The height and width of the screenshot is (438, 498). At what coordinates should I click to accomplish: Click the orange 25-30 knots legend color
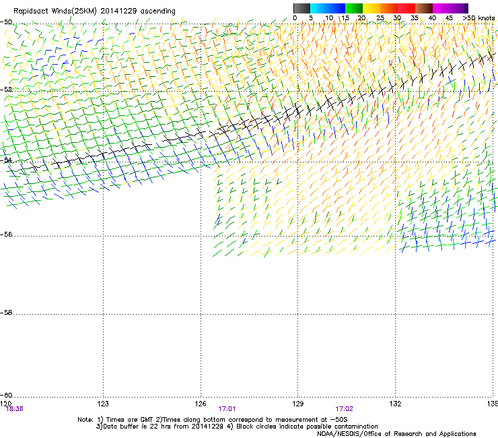[389, 8]
